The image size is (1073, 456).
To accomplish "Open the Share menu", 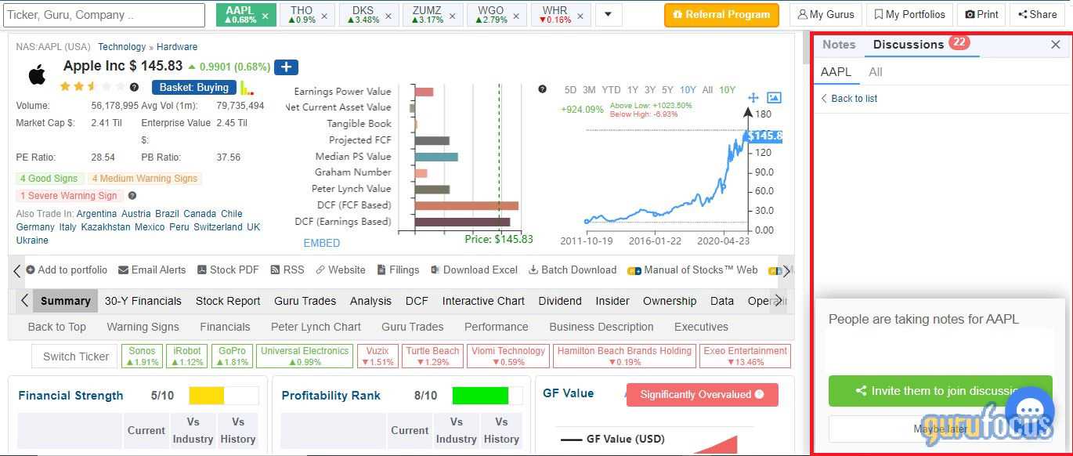I will (x=1036, y=13).
